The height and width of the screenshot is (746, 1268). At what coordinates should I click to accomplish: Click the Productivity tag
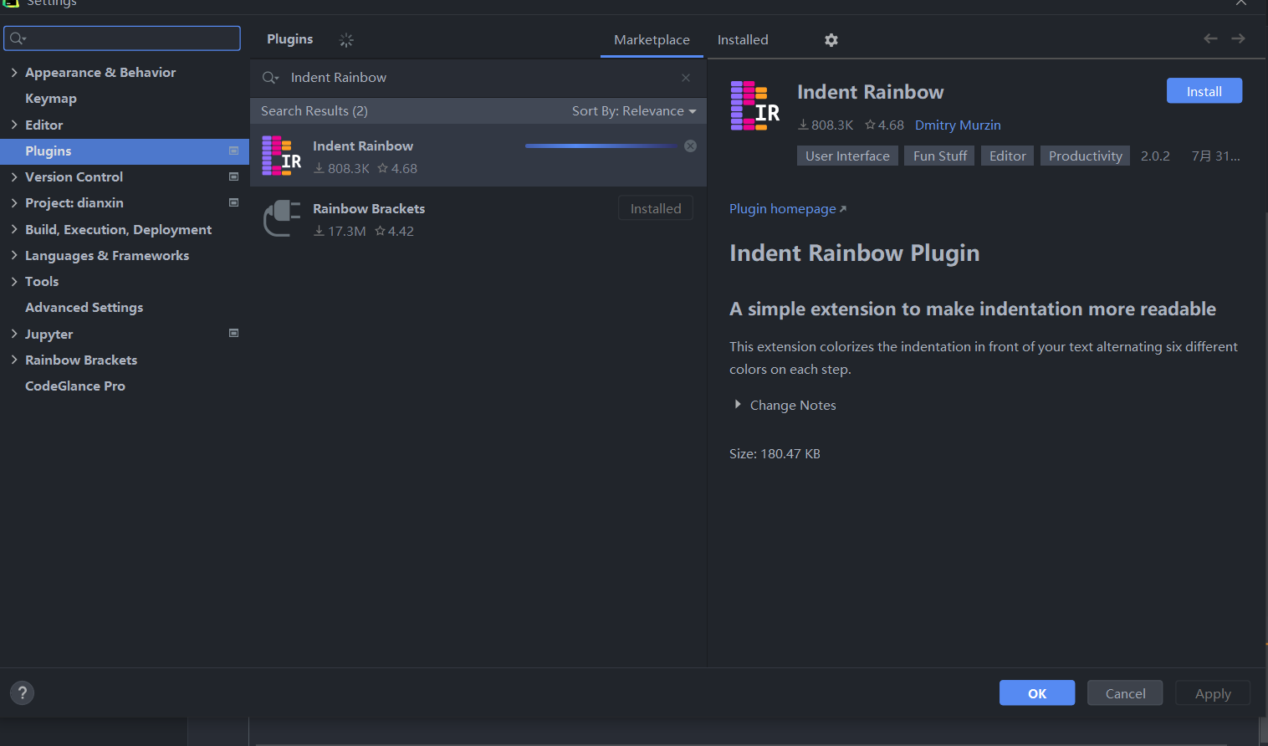1085,156
